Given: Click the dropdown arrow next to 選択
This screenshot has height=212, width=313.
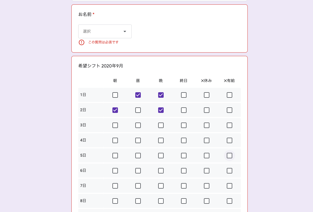Looking at the screenshot, I should (x=125, y=31).
